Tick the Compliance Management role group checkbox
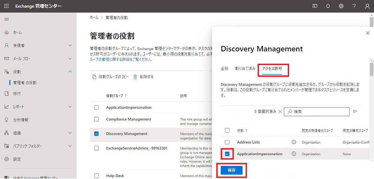This screenshot has height=179, width=374. pos(96,119)
